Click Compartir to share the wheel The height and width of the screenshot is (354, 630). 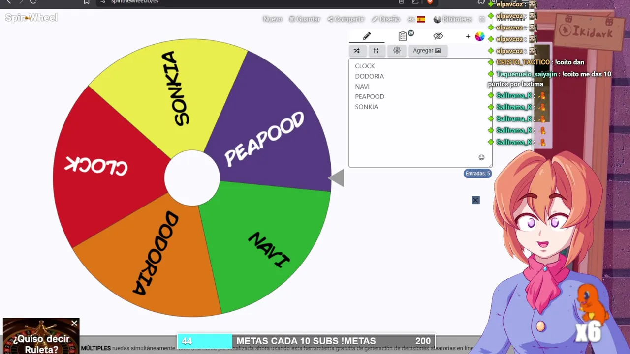point(346,19)
